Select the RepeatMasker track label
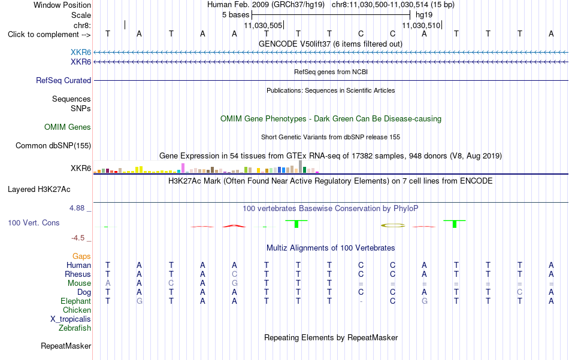Image resolution: width=569 pixels, height=360 pixels. 66,346
